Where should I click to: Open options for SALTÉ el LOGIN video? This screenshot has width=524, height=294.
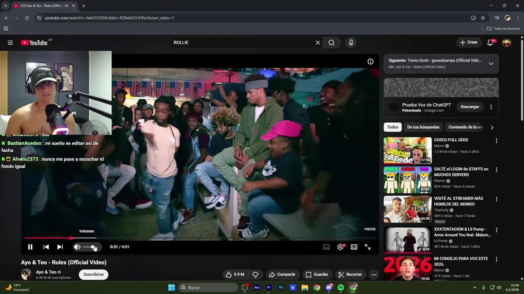point(497,170)
